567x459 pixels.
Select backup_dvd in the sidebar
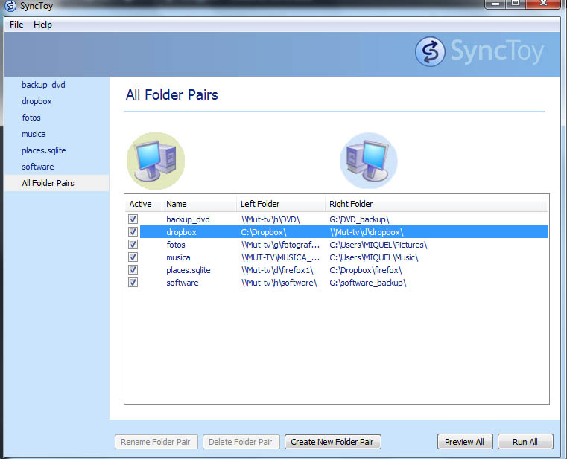click(43, 85)
